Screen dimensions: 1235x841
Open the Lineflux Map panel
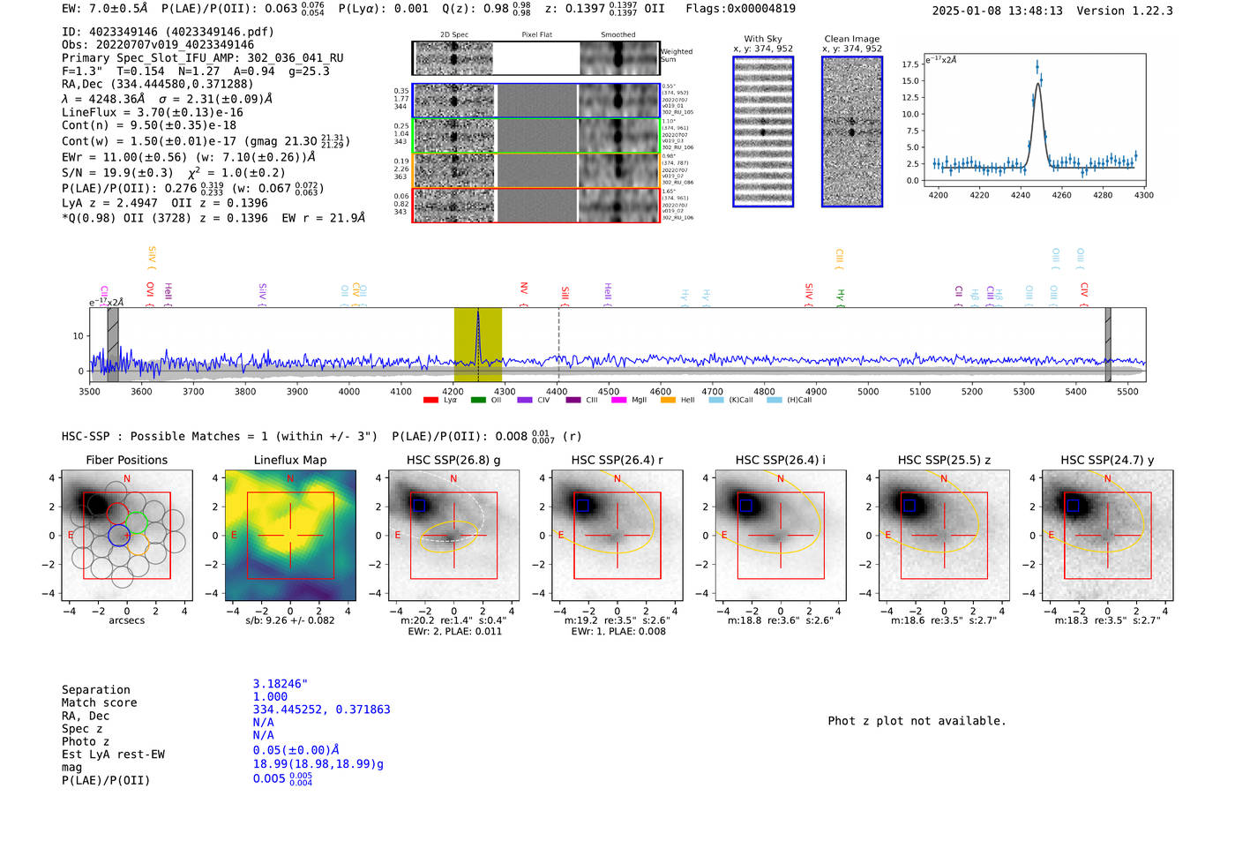(290, 536)
